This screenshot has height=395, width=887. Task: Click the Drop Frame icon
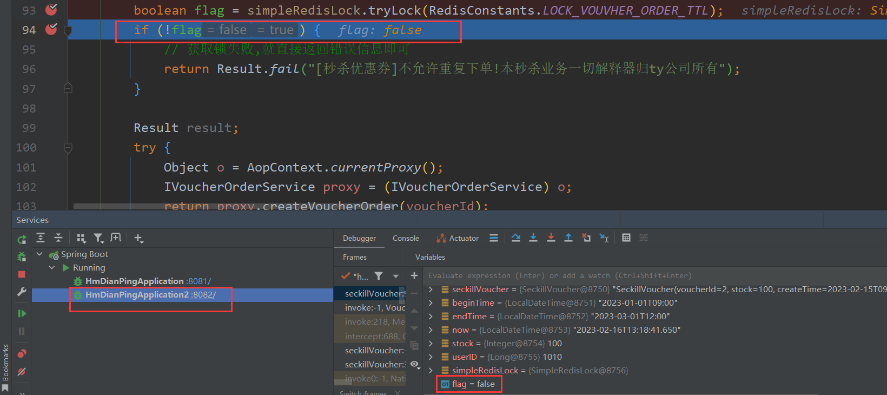point(586,238)
